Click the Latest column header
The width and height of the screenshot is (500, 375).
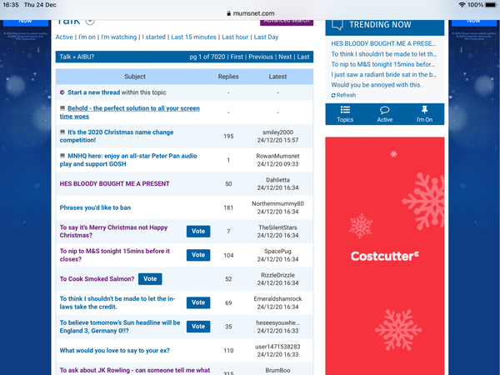[x=277, y=77]
